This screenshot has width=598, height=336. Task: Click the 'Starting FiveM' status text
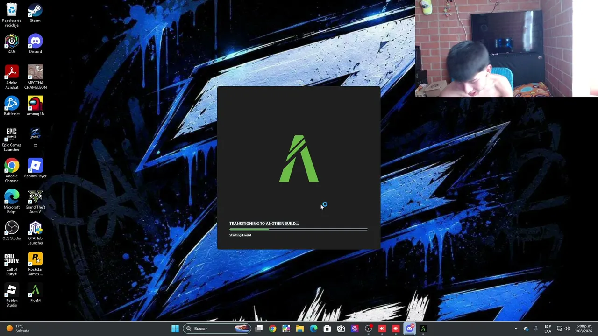click(240, 235)
